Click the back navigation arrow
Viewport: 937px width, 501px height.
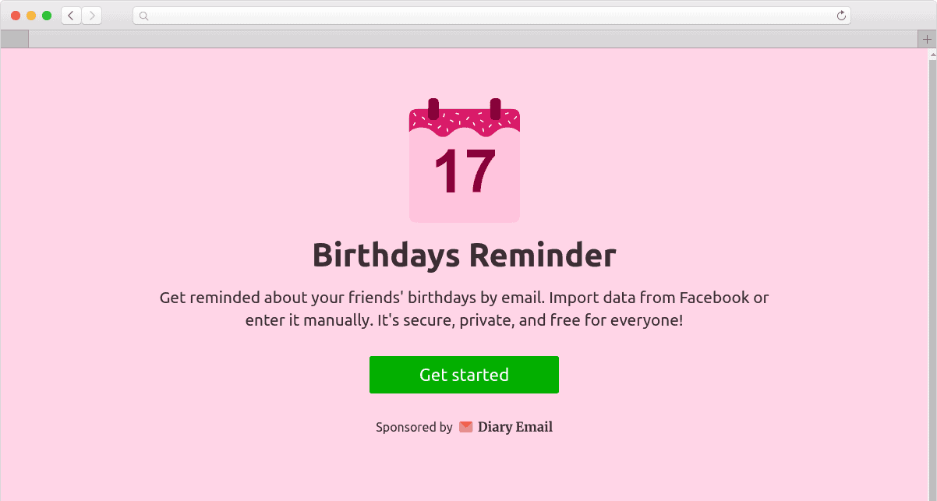[70, 15]
